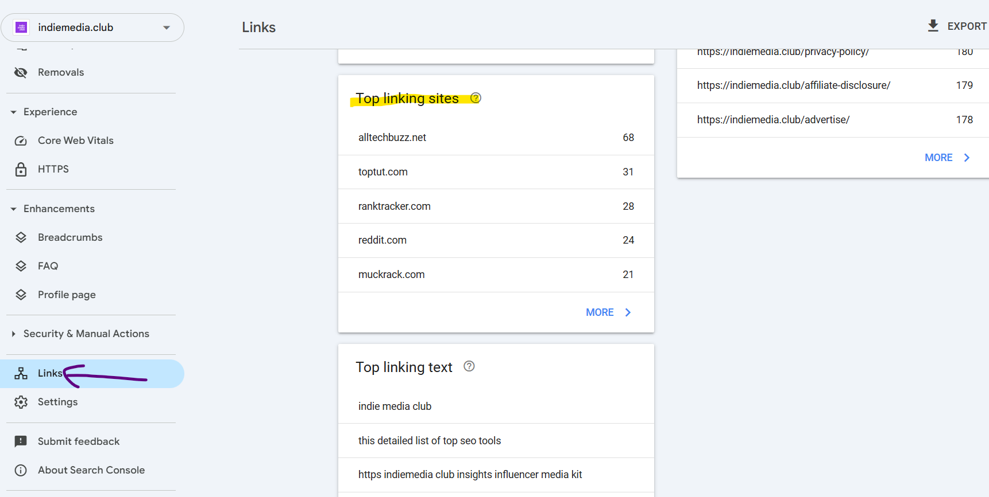Click MORE under Top linking sites

(600, 312)
